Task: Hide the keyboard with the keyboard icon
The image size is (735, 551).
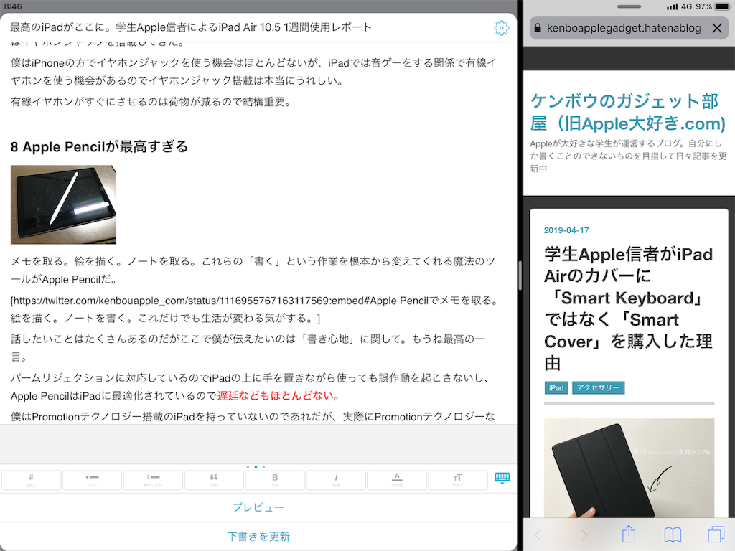Action: click(x=502, y=478)
